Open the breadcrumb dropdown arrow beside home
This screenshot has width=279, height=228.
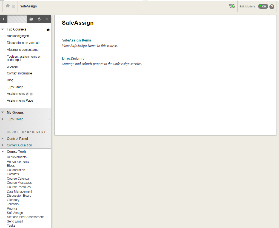click(13, 7)
